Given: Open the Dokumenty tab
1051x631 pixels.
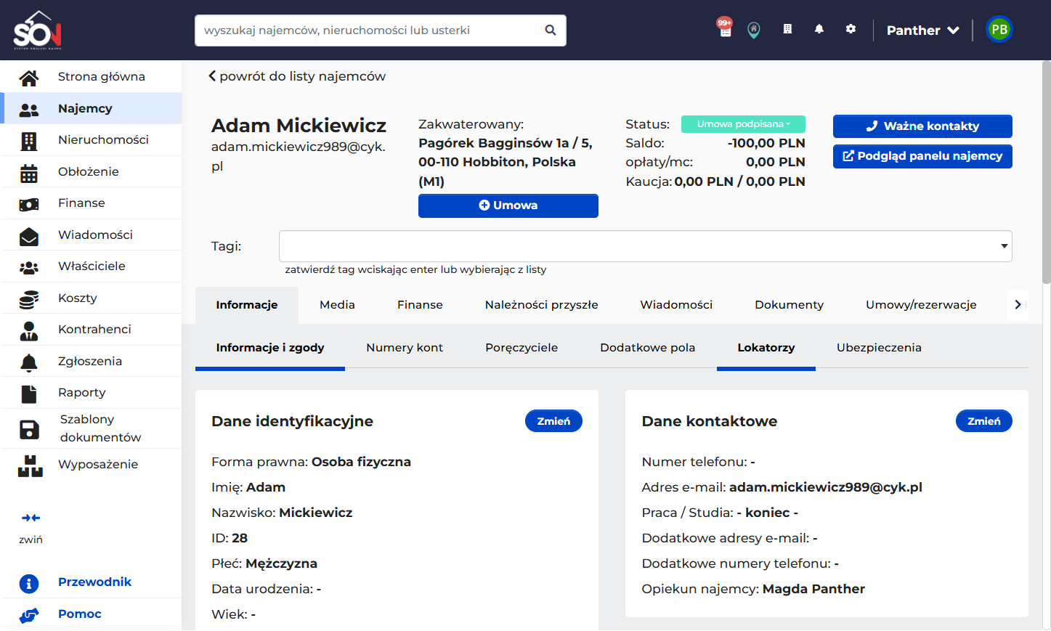Looking at the screenshot, I should coord(789,305).
